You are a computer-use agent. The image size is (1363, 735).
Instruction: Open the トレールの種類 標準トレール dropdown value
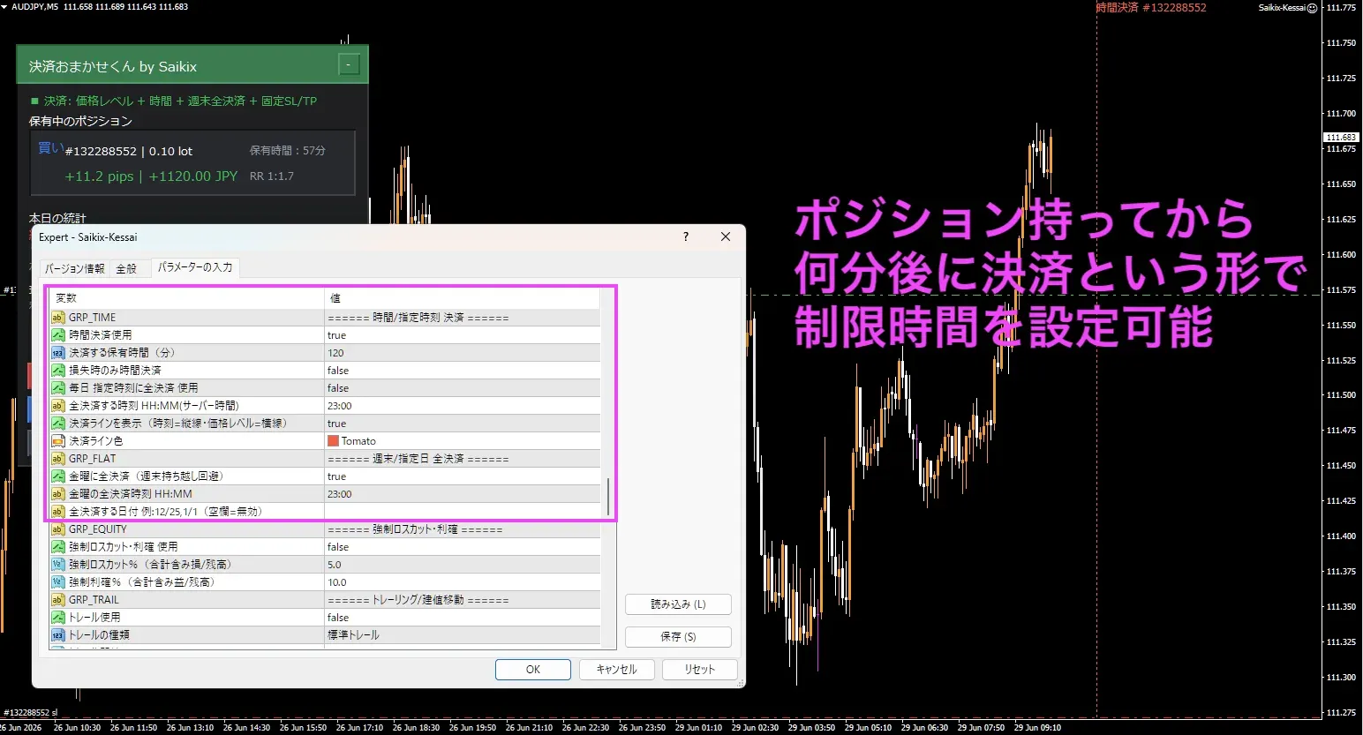462,635
